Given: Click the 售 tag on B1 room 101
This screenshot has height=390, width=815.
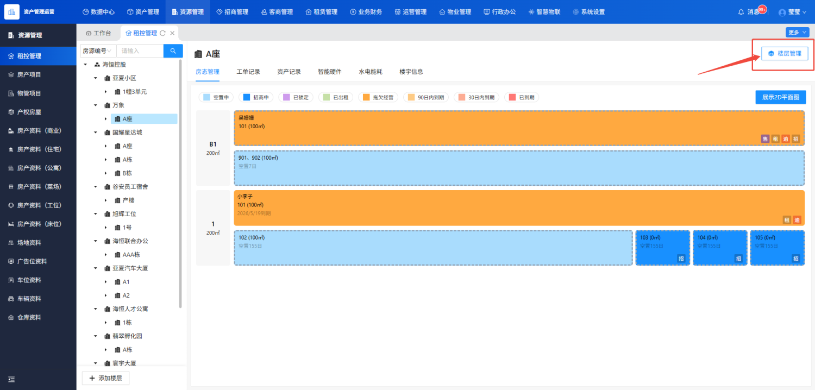Looking at the screenshot, I should 765,139.
